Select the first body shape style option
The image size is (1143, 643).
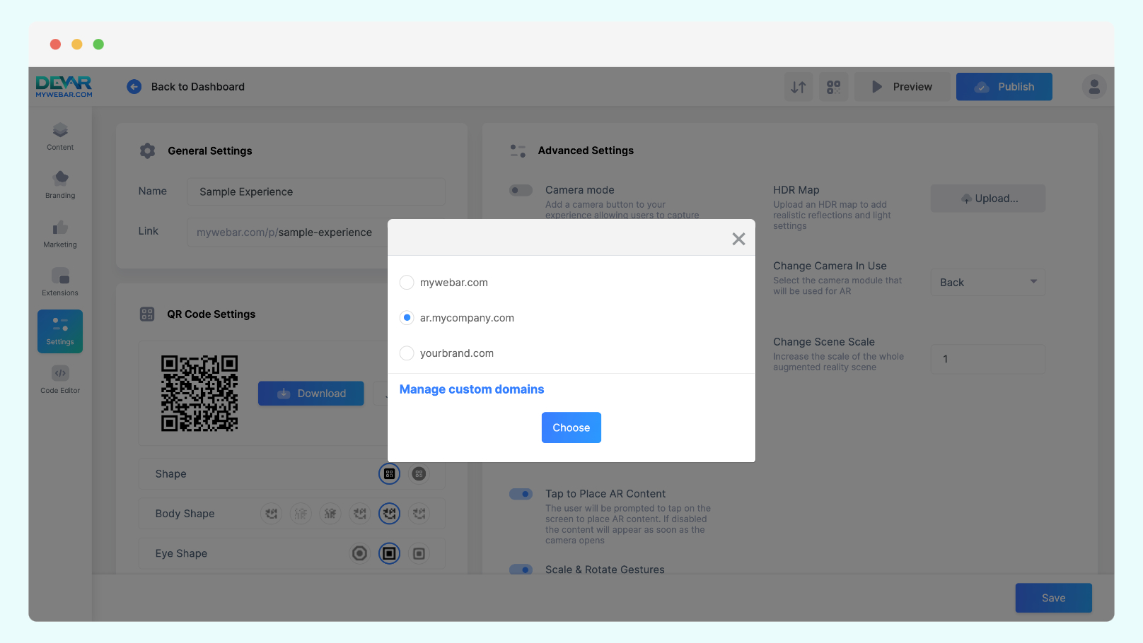[271, 514]
